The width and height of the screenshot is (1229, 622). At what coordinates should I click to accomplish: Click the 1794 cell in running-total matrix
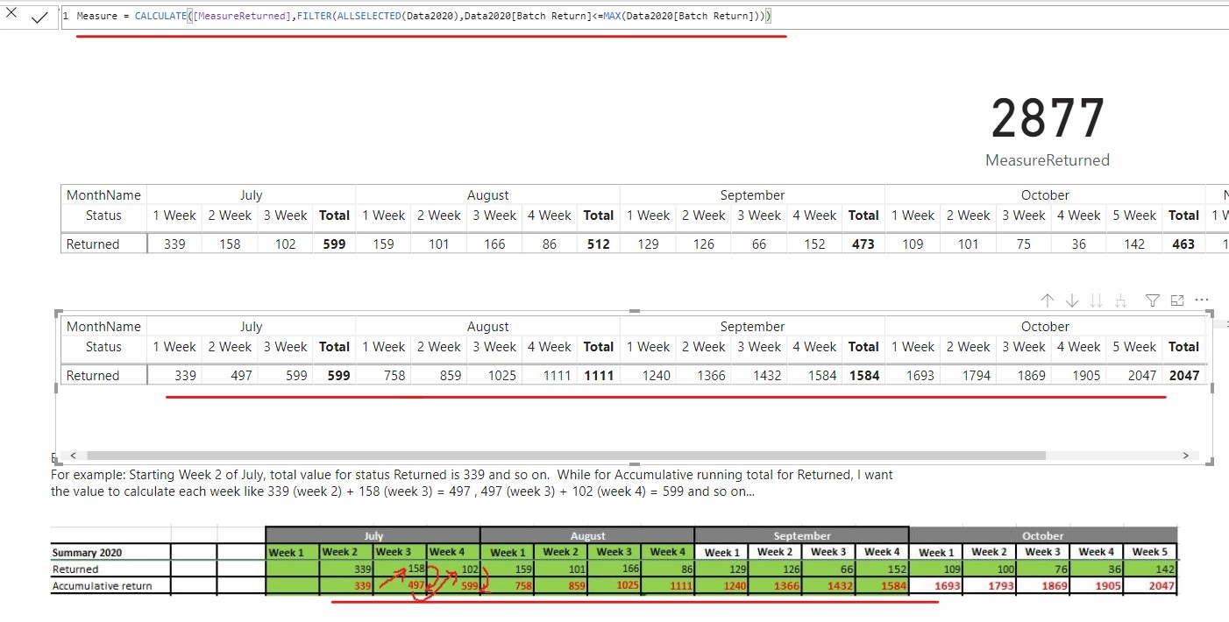[x=975, y=376]
